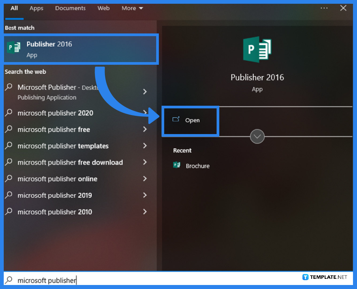
Task: Click the ellipsis options menu
Action: [324, 8]
